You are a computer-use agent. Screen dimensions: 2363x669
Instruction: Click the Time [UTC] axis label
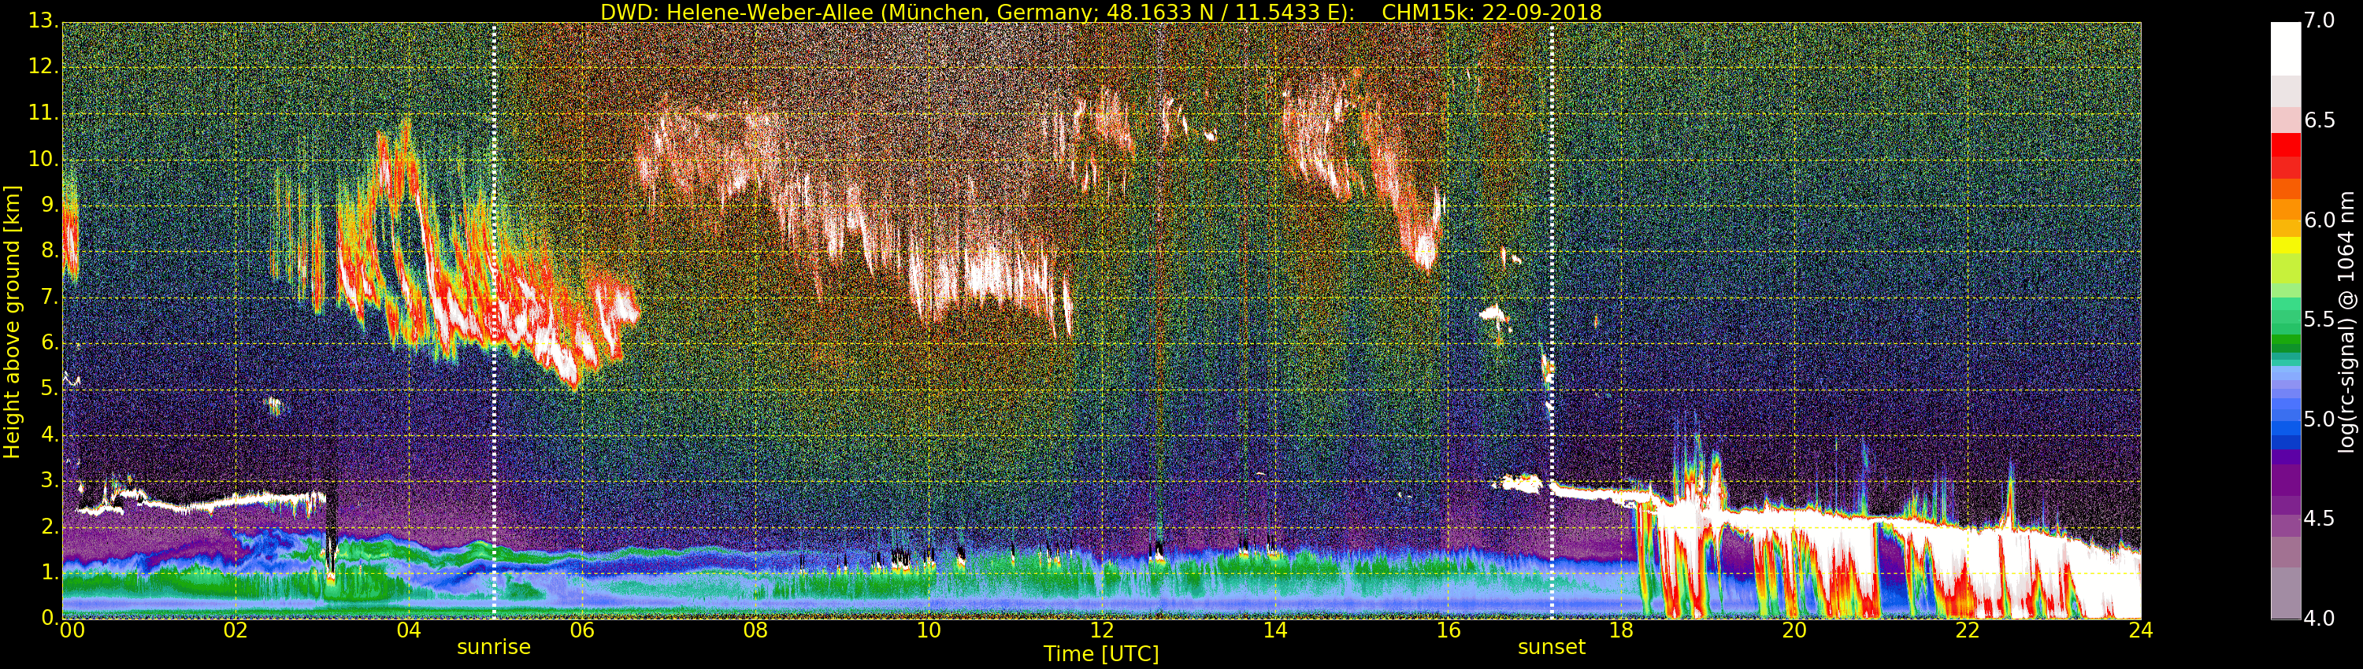coord(1101,654)
